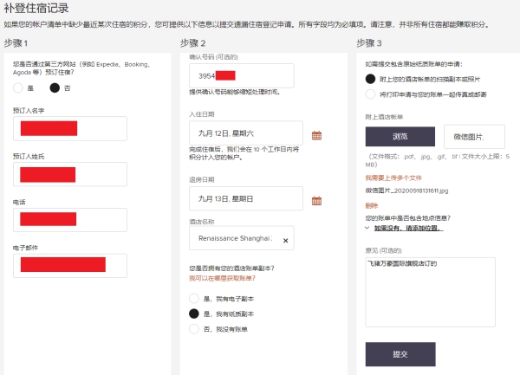Open the 我需要上传多个文件 link
Image resolution: width=520 pixels, height=375 pixels.
click(393, 178)
